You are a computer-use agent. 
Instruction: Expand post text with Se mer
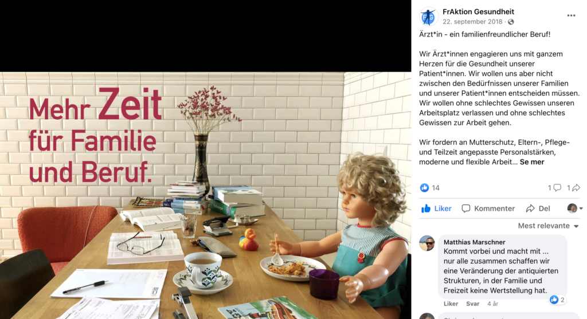coord(532,162)
